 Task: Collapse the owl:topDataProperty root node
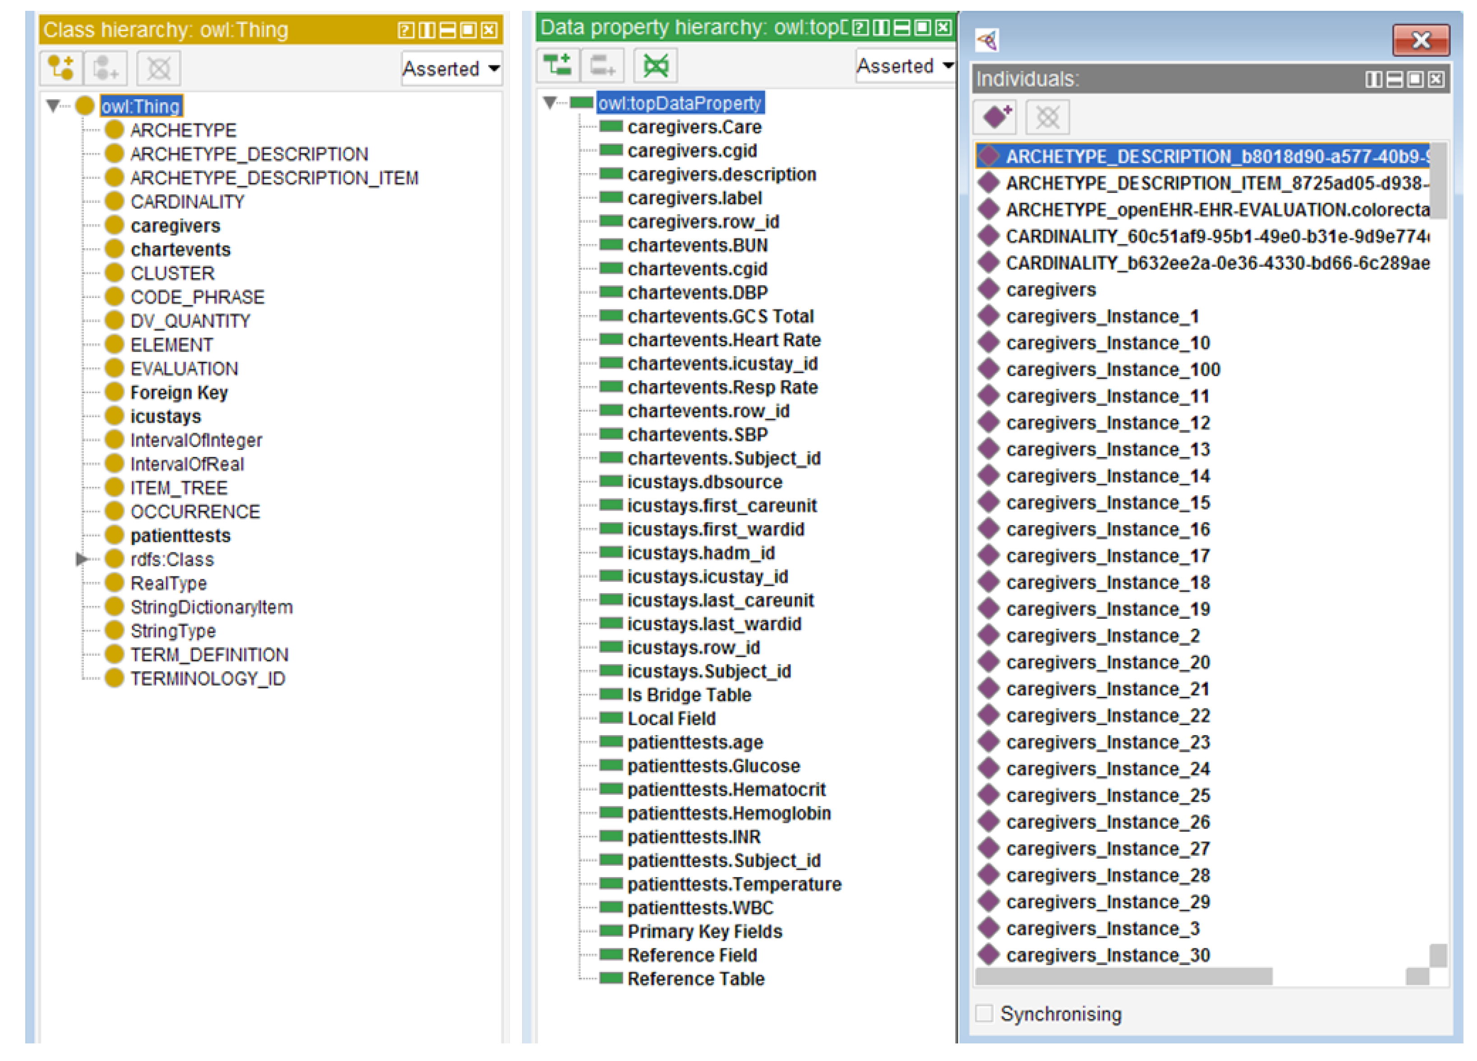(x=550, y=103)
